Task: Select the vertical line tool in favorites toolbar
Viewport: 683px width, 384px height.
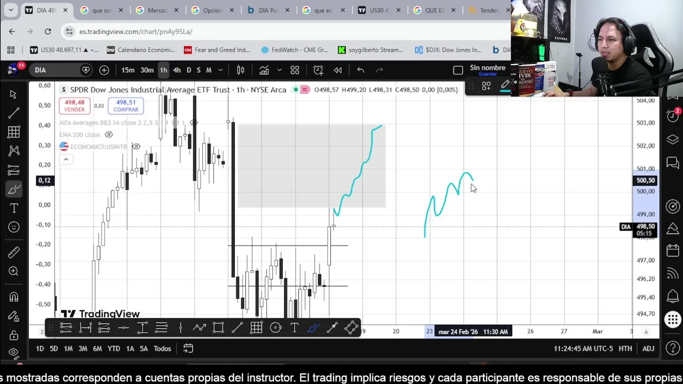Action: pyautogui.click(x=180, y=327)
